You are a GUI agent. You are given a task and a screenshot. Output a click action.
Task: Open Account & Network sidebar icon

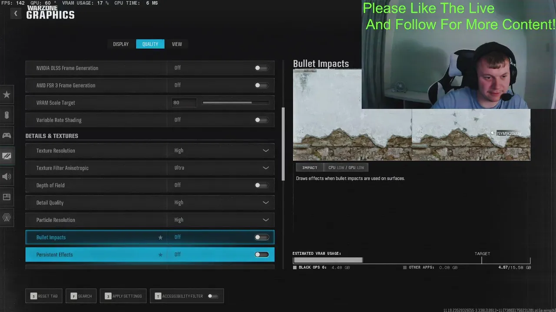(7, 218)
